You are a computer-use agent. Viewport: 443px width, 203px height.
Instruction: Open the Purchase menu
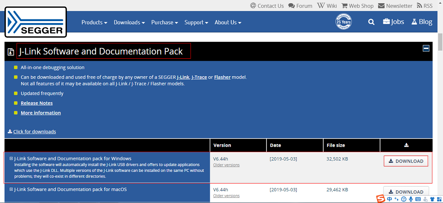pyautogui.click(x=165, y=22)
